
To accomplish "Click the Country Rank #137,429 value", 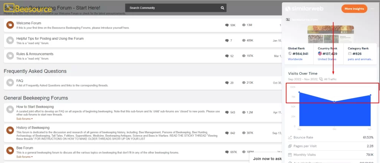I will (x=330, y=53).
